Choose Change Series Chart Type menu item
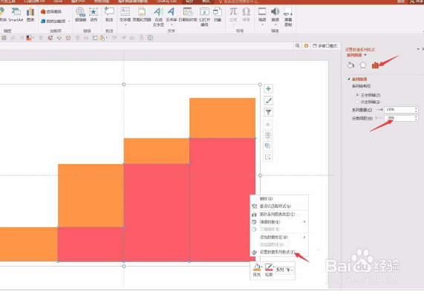This screenshot has width=424, height=294. tap(279, 215)
